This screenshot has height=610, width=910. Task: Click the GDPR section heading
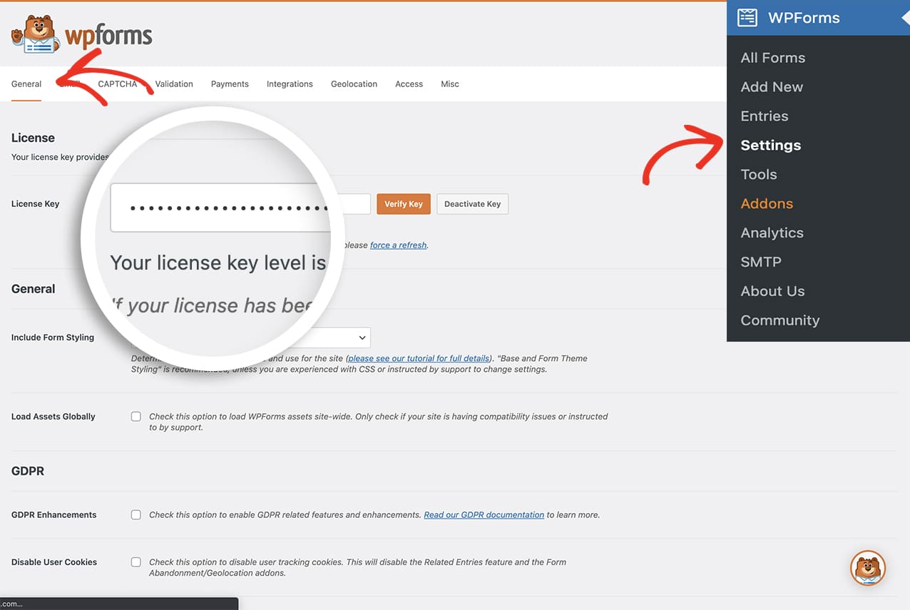pyautogui.click(x=28, y=471)
